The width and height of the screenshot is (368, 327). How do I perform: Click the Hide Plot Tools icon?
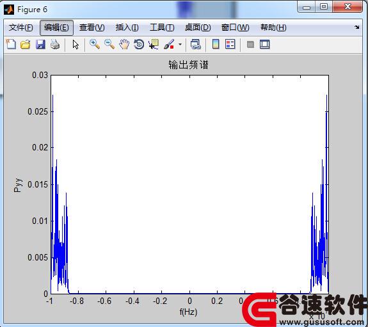(x=250, y=44)
